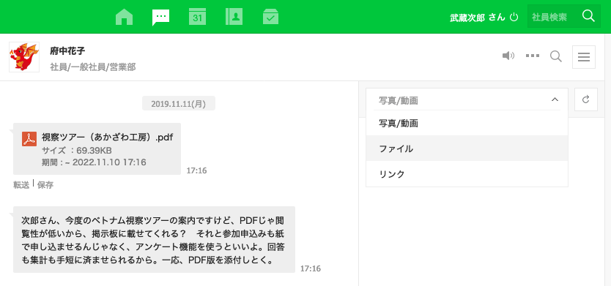Open the address book contacts icon

[234, 17]
